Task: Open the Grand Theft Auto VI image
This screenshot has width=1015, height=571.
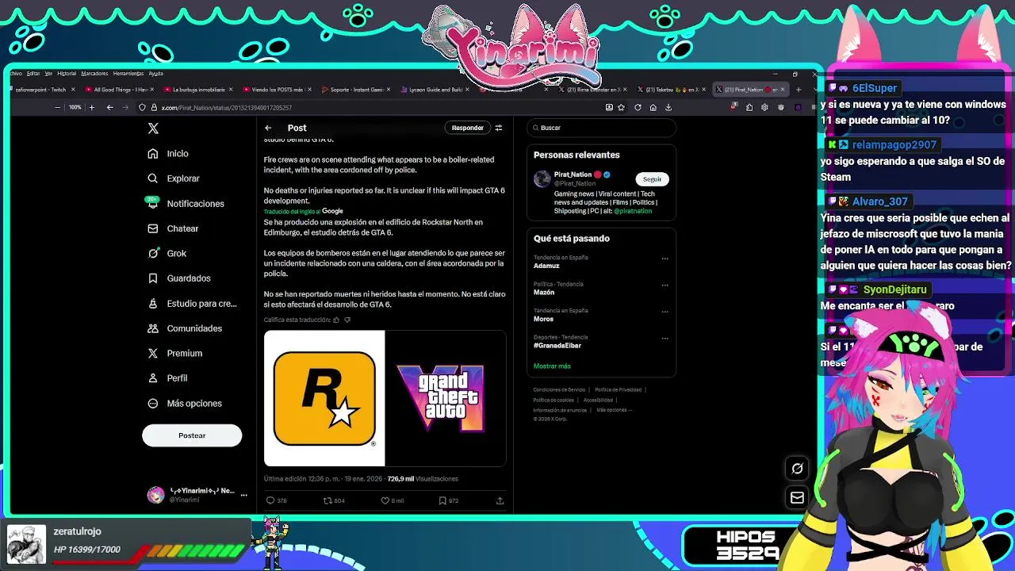Action: pos(446,398)
